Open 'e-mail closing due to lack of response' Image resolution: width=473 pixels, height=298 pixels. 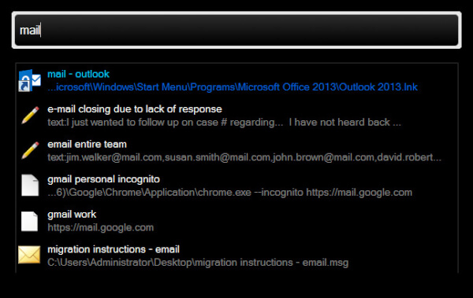tap(135, 109)
